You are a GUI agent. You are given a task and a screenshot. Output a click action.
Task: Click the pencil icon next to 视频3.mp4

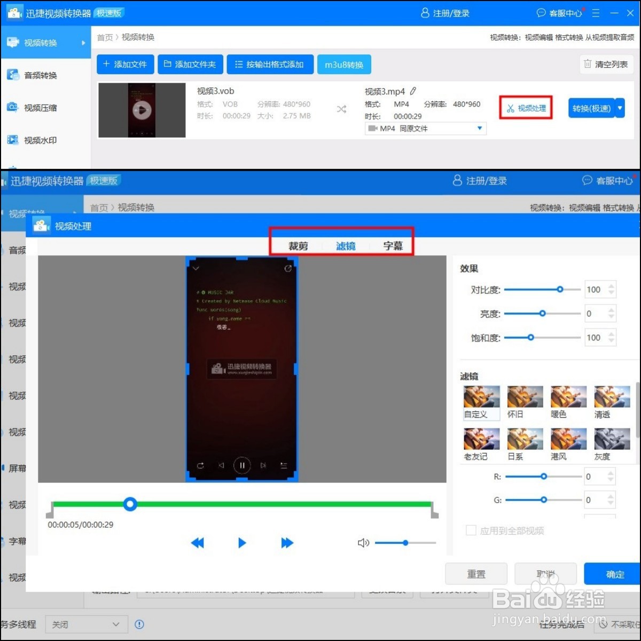pyautogui.click(x=413, y=91)
